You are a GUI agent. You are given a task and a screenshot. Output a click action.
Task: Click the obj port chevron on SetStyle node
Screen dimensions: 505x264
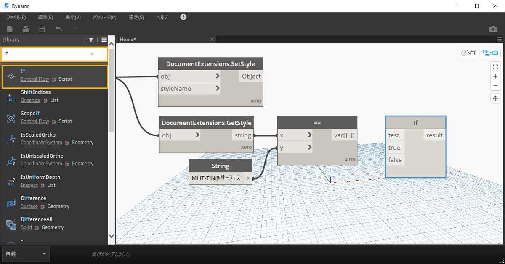217,76
